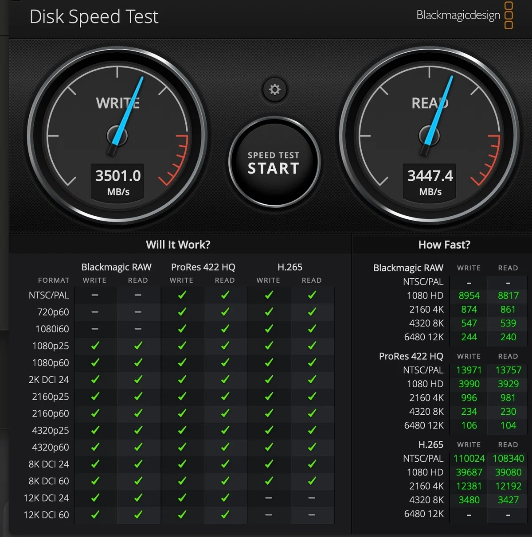
Task: Click the 4320p25 format row label
Action: (x=51, y=430)
